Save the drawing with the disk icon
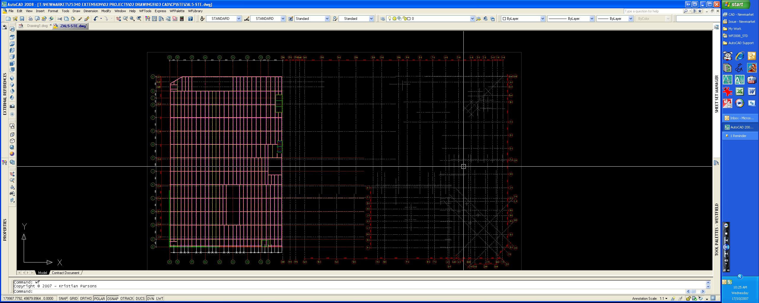 (x=22, y=19)
